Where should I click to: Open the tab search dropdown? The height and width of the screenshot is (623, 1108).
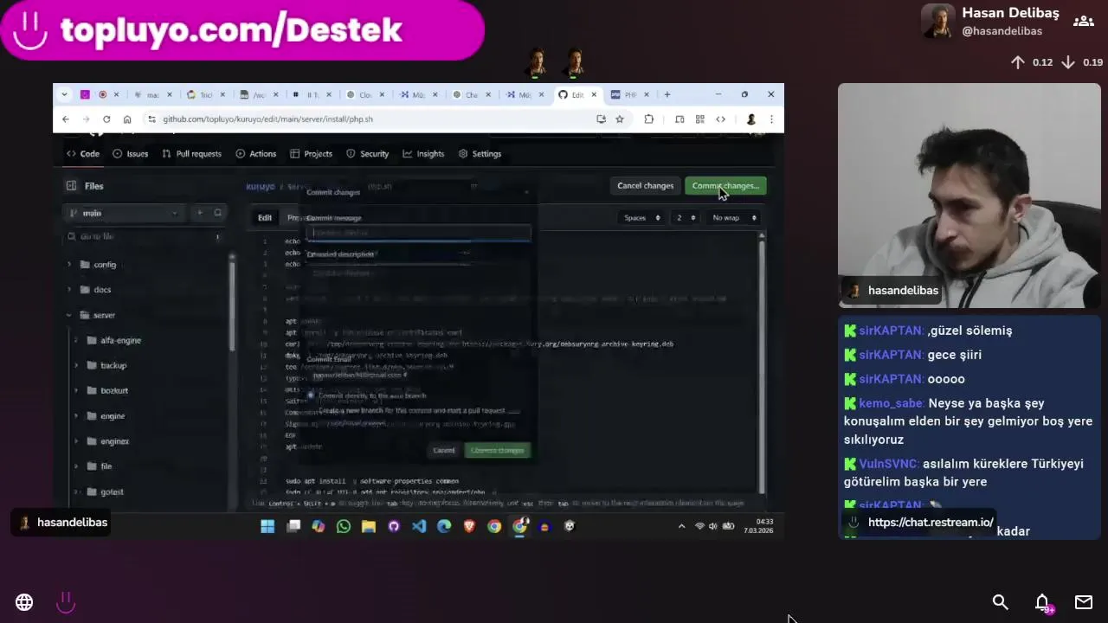click(x=64, y=94)
